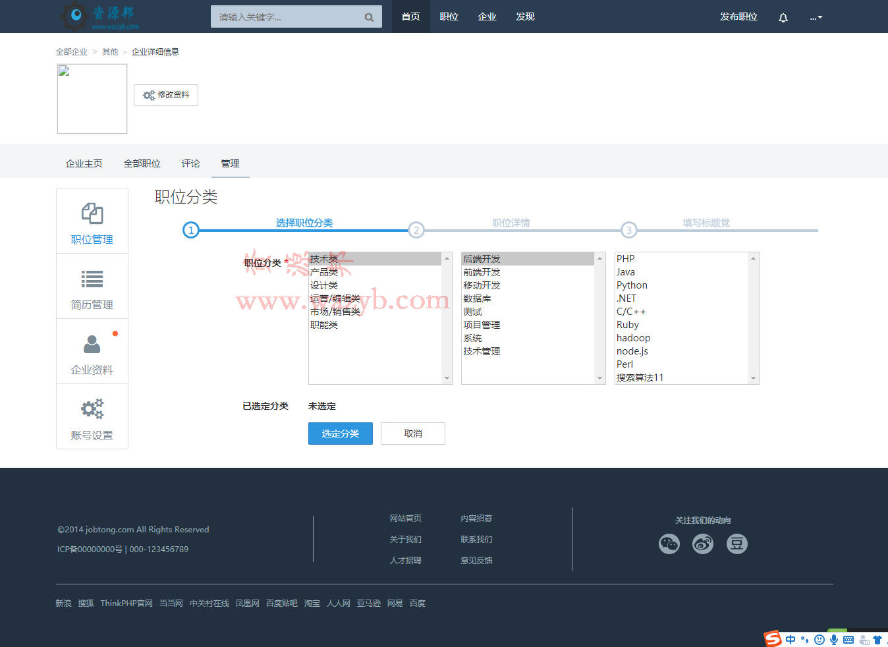Screen dimensions: 888x647
Task: Open the notification bell
Action: pyautogui.click(x=783, y=17)
